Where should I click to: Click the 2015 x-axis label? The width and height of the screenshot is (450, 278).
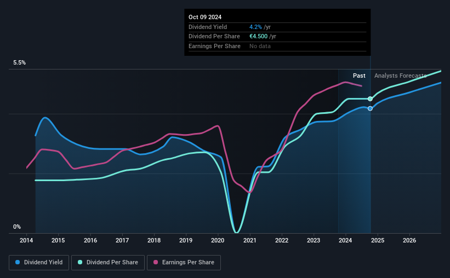(58, 240)
